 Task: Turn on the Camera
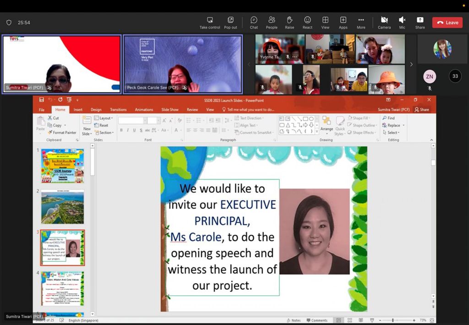tap(384, 23)
